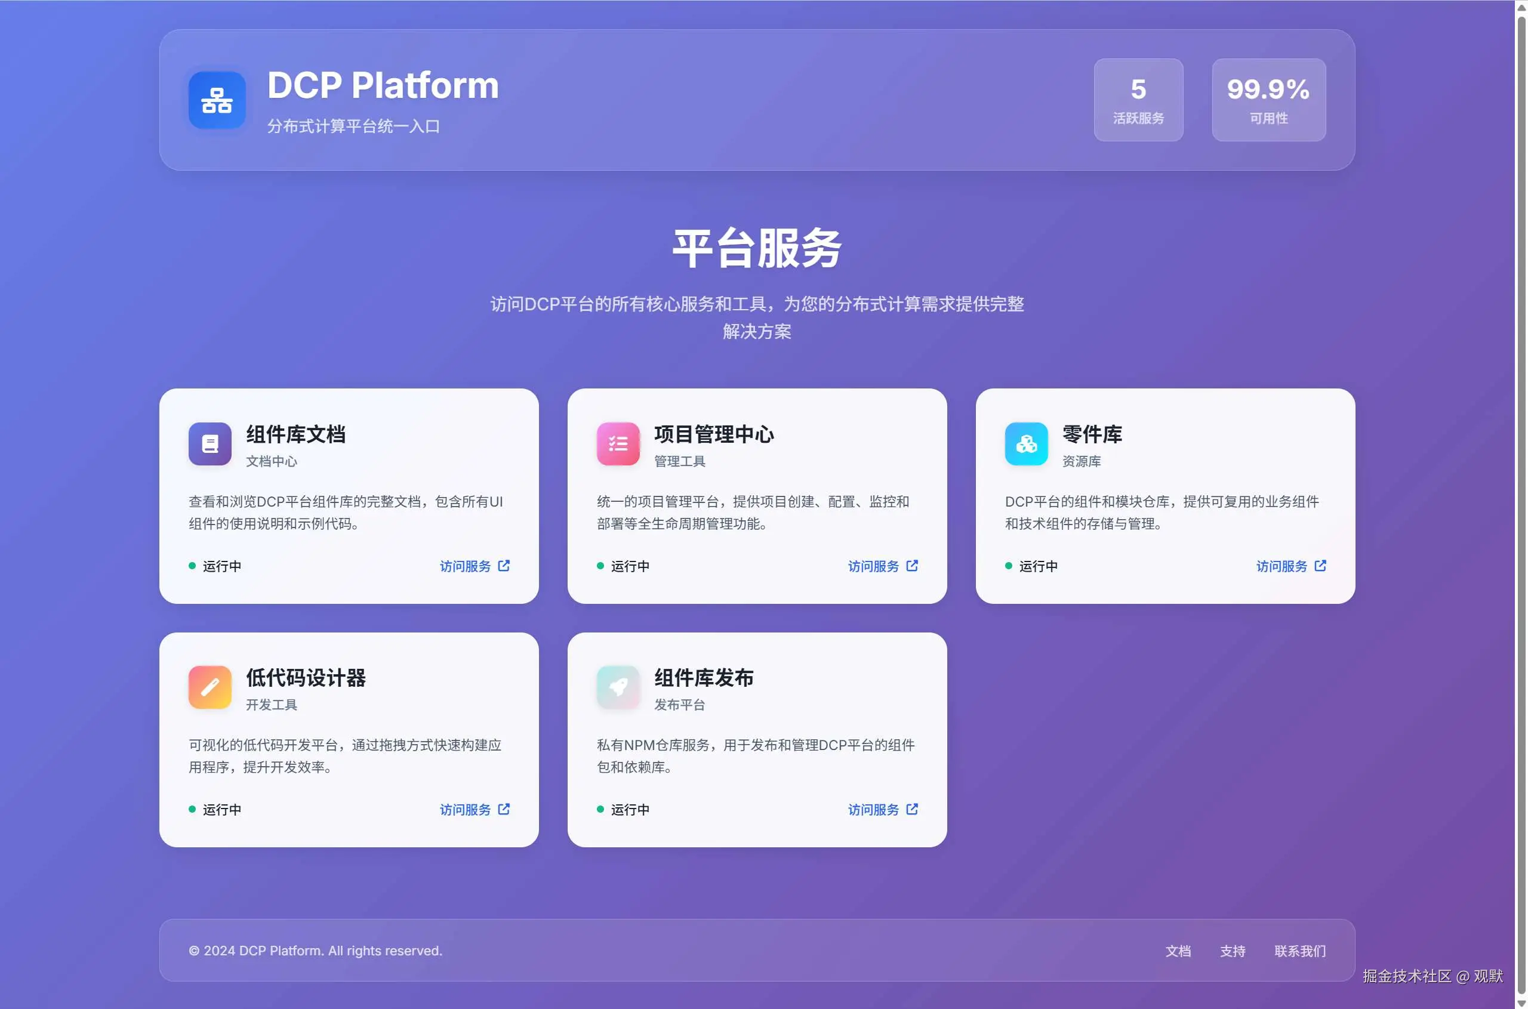The width and height of the screenshot is (1528, 1009).
Task: Click the 零件库 card title
Action: [1092, 434]
